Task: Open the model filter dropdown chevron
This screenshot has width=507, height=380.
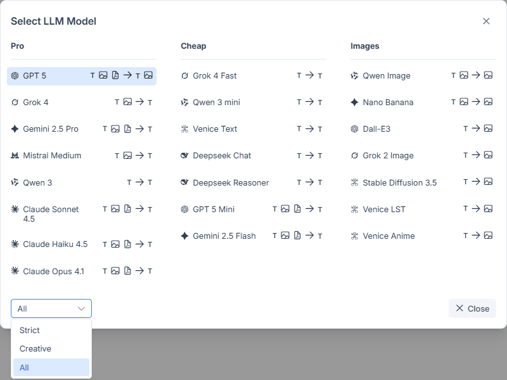Action: coord(81,308)
